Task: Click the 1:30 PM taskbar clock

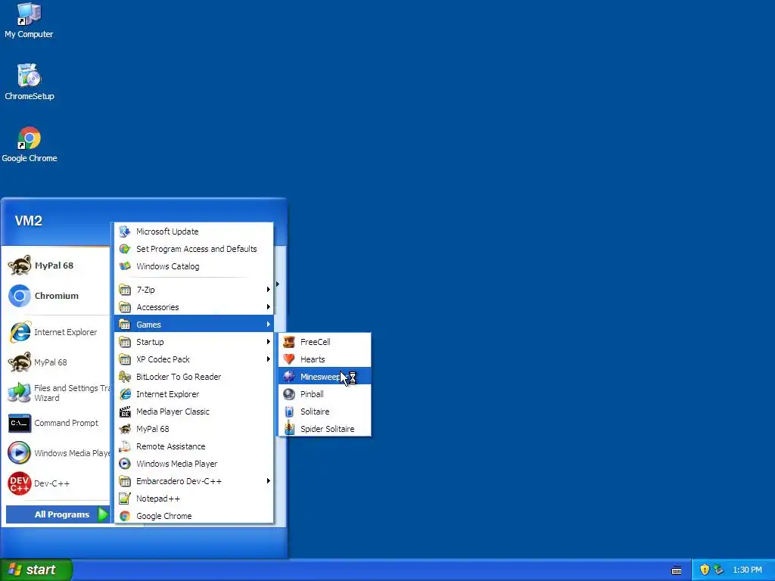Action: coord(747,570)
